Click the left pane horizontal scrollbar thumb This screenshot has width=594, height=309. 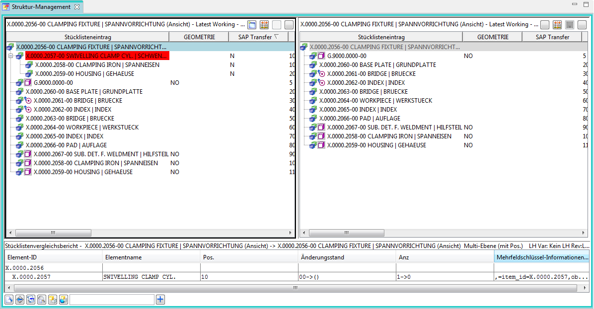(x=53, y=233)
